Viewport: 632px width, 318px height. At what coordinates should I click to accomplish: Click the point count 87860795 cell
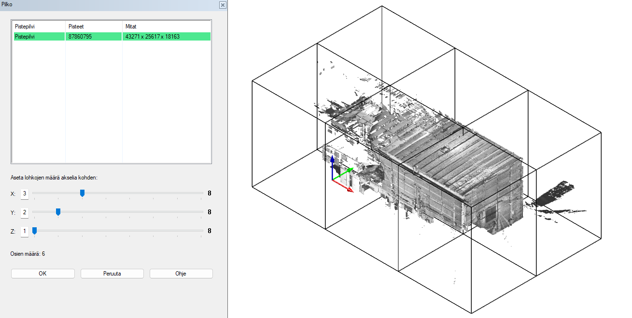93,37
